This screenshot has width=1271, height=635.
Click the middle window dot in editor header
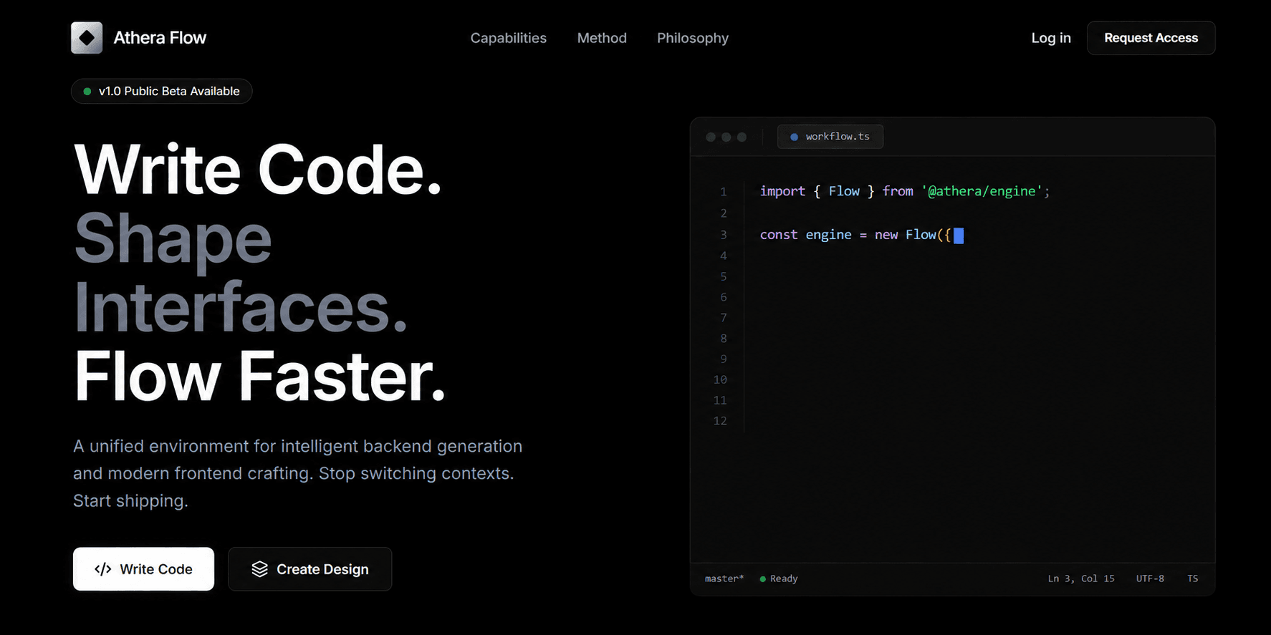coord(726,137)
